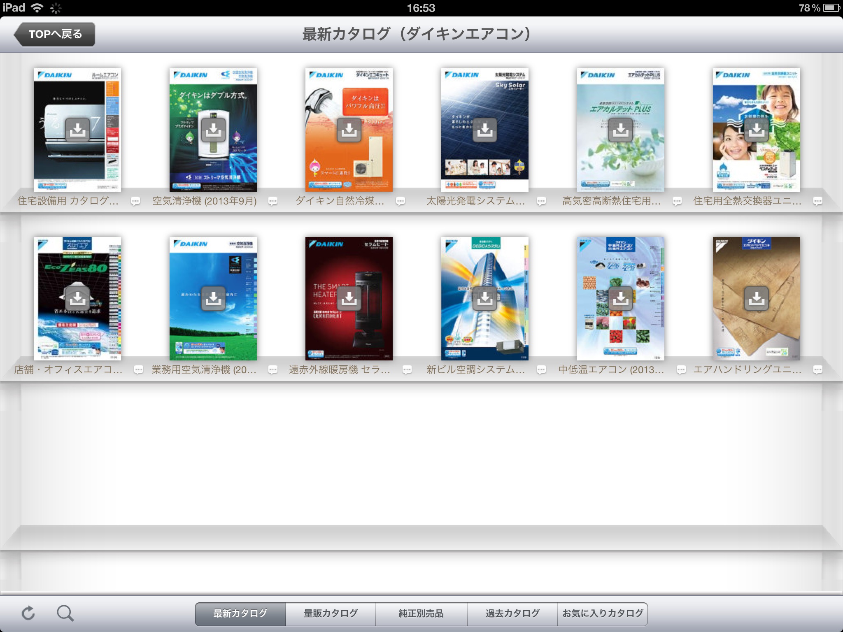Switch to the 過去カタログ tab

512,614
